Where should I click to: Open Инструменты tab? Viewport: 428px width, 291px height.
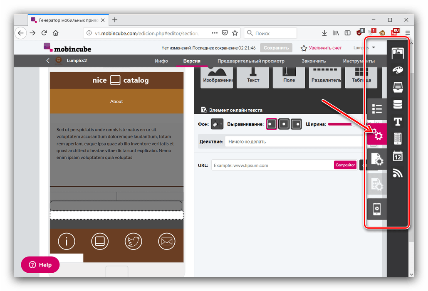pos(359,61)
